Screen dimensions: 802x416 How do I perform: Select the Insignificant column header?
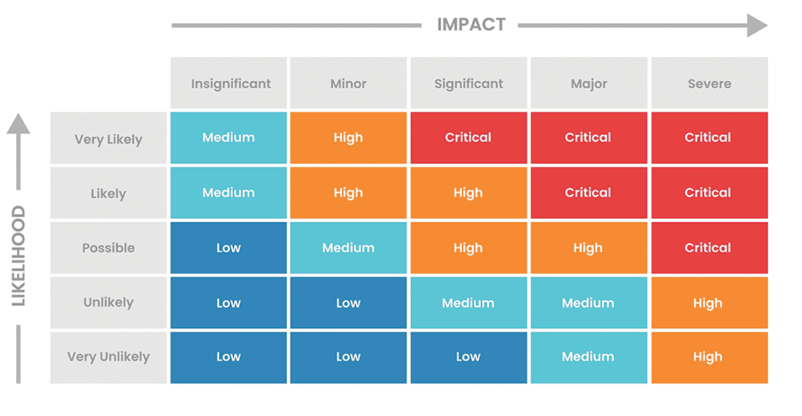coord(229,83)
